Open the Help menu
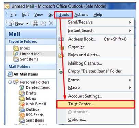 click(x=98, y=15)
